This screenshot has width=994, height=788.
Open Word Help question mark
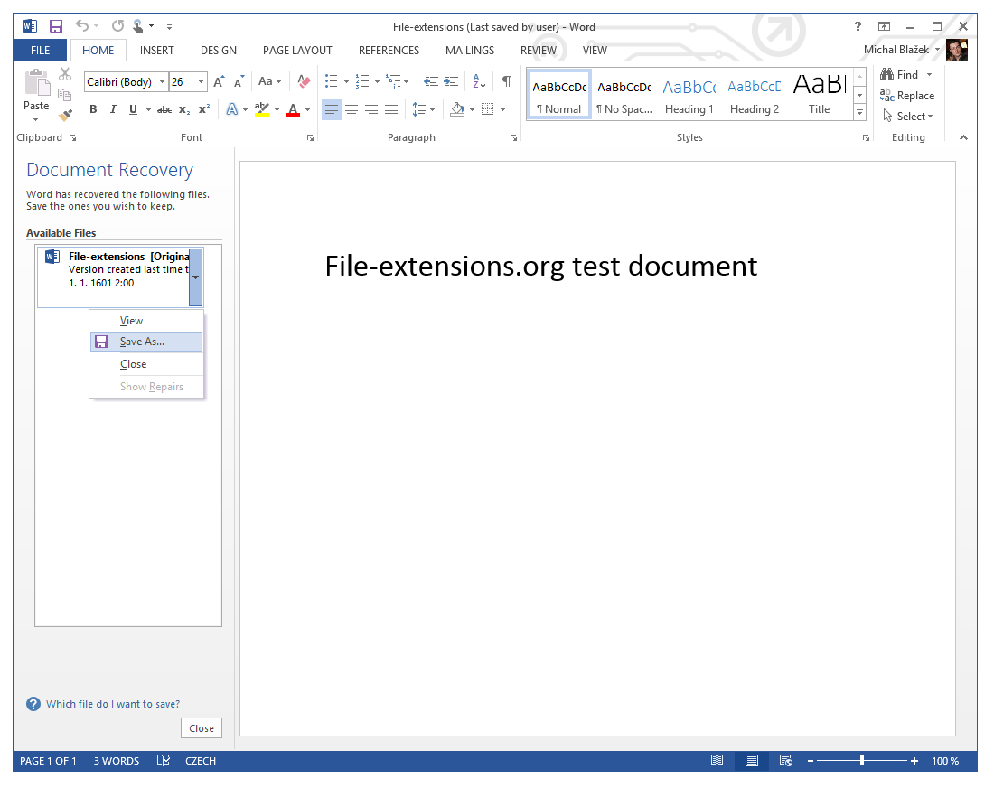click(858, 26)
